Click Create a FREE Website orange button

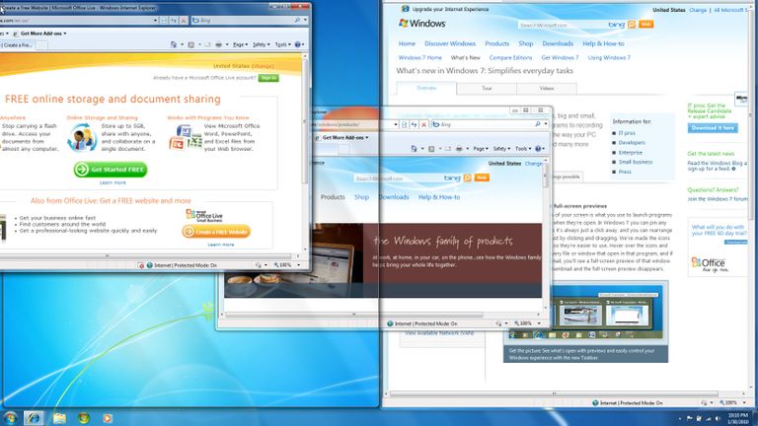pos(216,232)
